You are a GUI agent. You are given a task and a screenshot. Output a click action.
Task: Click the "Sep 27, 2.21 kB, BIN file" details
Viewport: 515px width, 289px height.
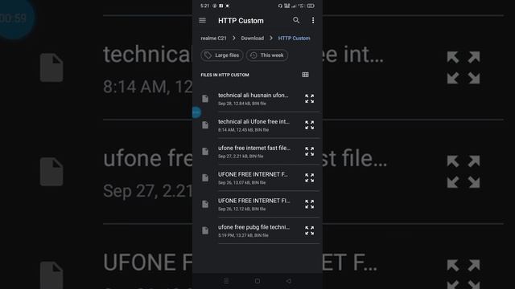[241, 157]
